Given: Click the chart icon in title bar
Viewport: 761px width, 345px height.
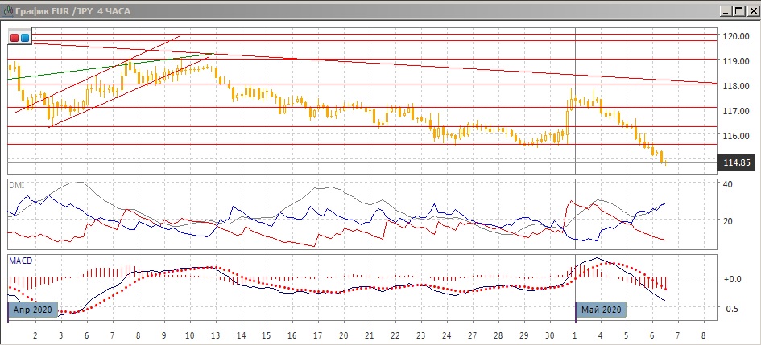Looking at the screenshot, I should [9, 9].
